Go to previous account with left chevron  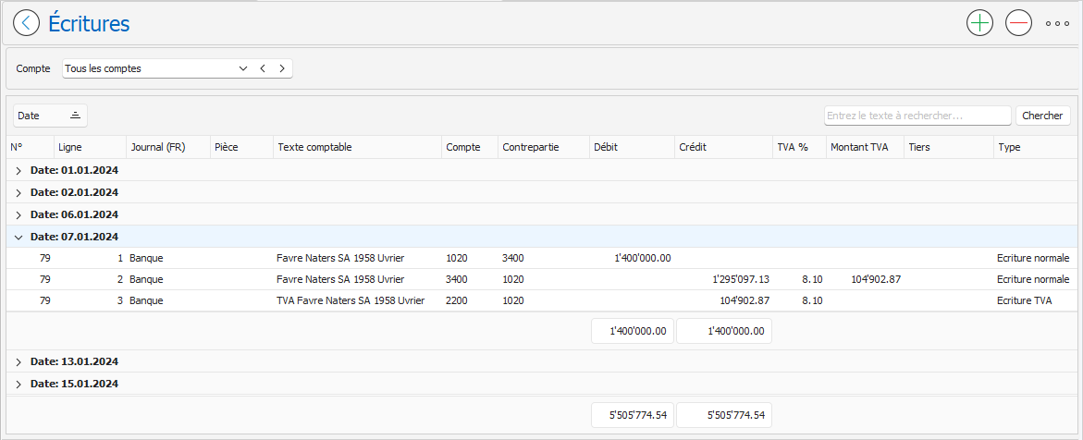click(263, 68)
